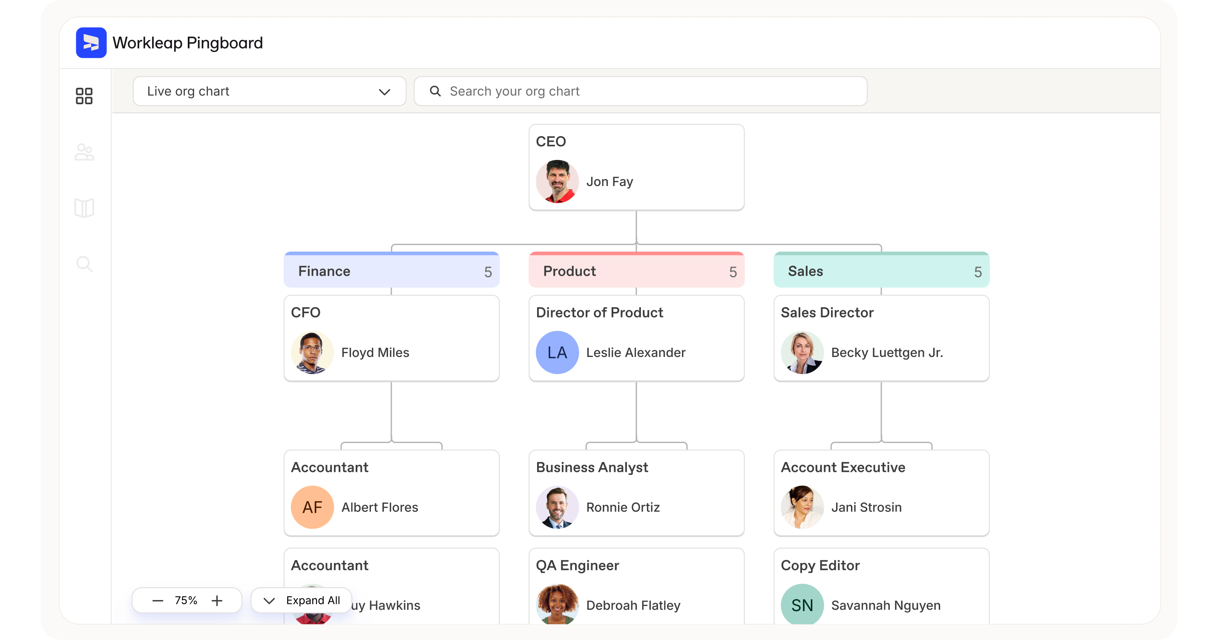1219x640 pixels.
Task: Expand all nodes via Expand All chevron
Action: [269, 600]
